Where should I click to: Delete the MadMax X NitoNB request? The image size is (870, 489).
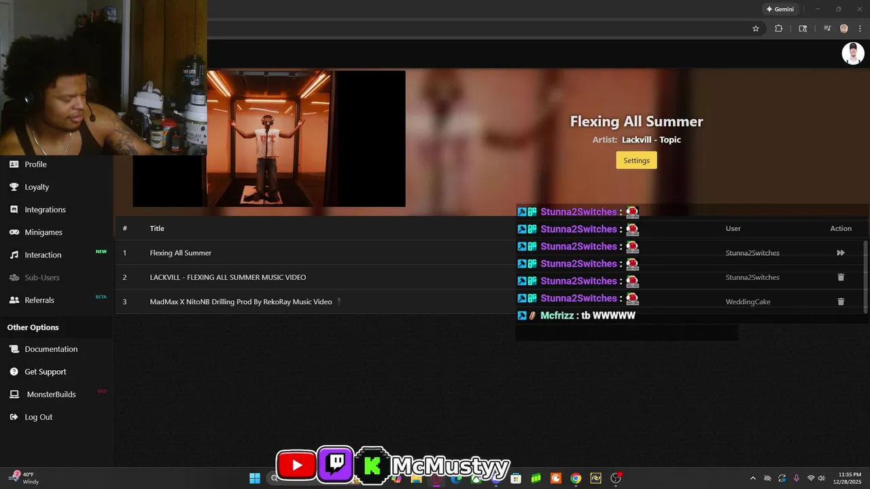(x=841, y=302)
